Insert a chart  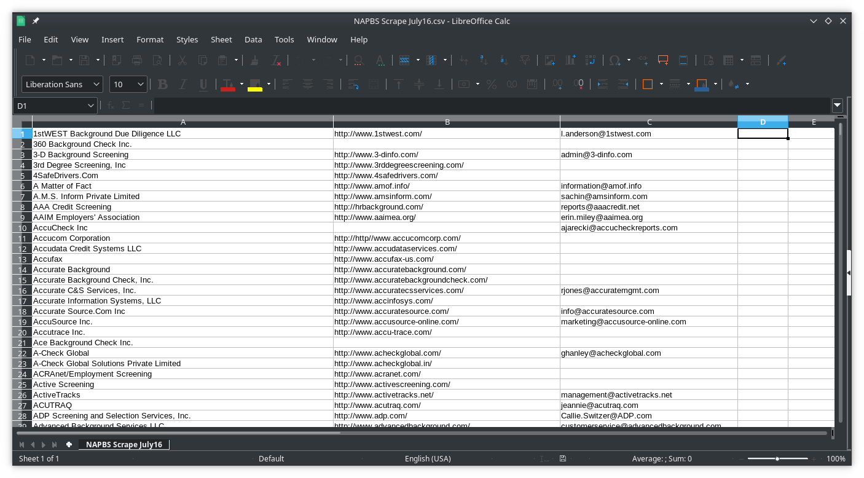tap(570, 60)
